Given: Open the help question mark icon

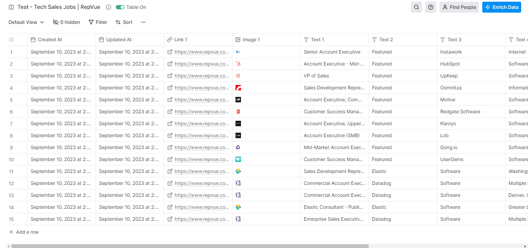Looking at the screenshot, I should click(431, 7).
